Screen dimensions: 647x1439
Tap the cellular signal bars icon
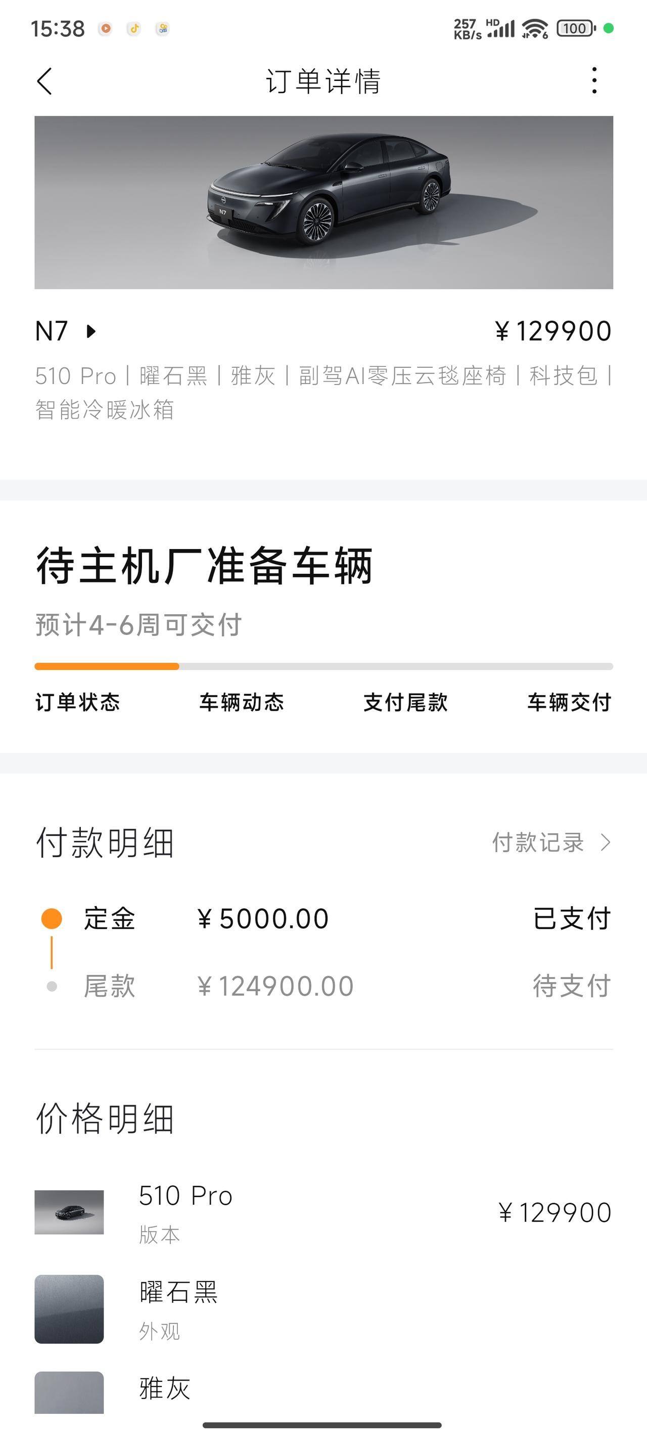coord(501,28)
